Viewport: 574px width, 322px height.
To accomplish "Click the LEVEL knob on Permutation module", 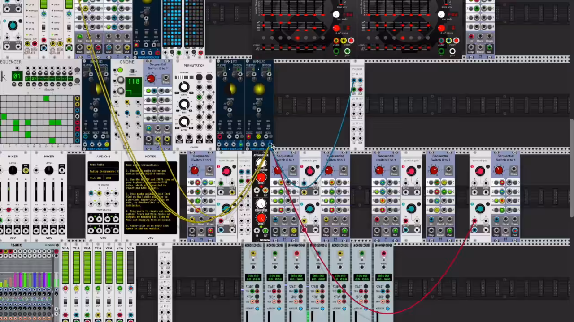I will (x=184, y=122).
